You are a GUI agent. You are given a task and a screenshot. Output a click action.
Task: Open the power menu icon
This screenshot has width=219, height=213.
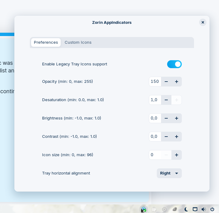click(x=212, y=209)
